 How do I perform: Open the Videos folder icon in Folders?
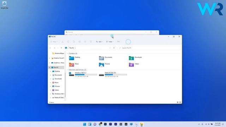pyautogui.click(x=131, y=65)
